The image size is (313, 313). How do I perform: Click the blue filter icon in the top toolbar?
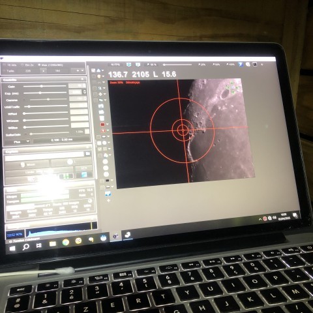(x=241, y=65)
